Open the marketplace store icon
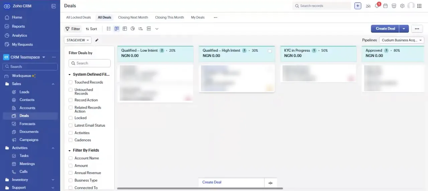Image resolution: width=428 pixels, height=191 pixels. 394,6
